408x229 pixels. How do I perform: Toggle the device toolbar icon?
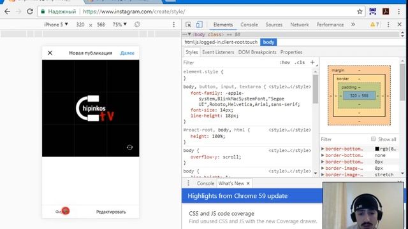click(x=199, y=24)
